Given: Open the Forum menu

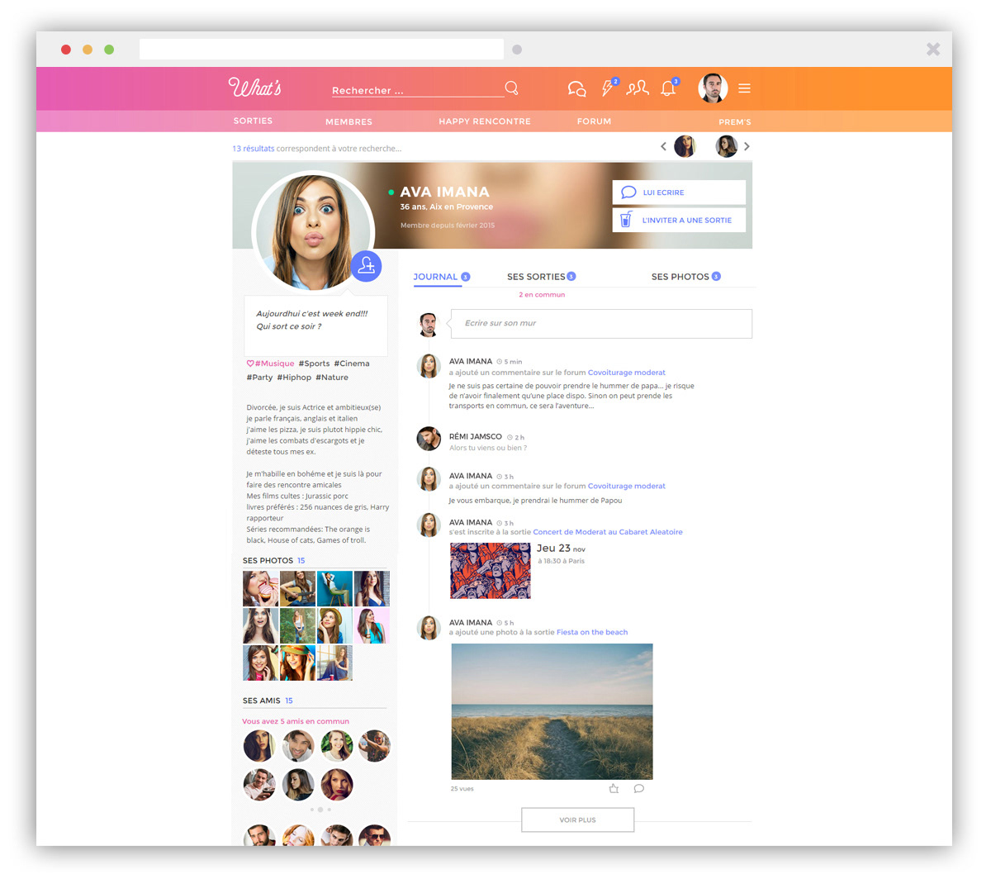Looking at the screenshot, I should (x=594, y=121).
